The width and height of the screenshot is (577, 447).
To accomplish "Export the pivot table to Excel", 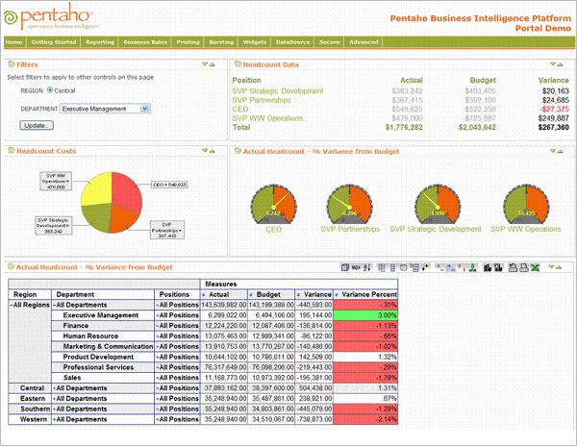I will click(535, 268).
